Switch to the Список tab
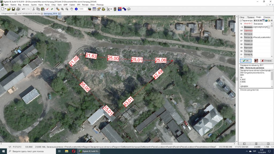This screenshot has height=154, width=274. tap(267, 17)
